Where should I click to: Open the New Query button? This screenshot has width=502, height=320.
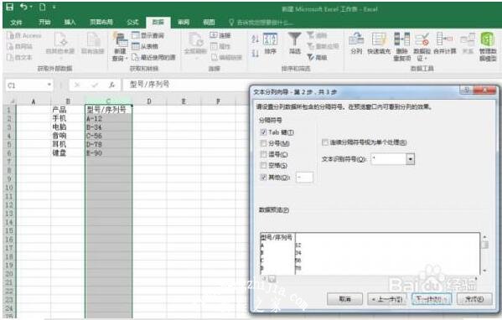tap(120, 47)
